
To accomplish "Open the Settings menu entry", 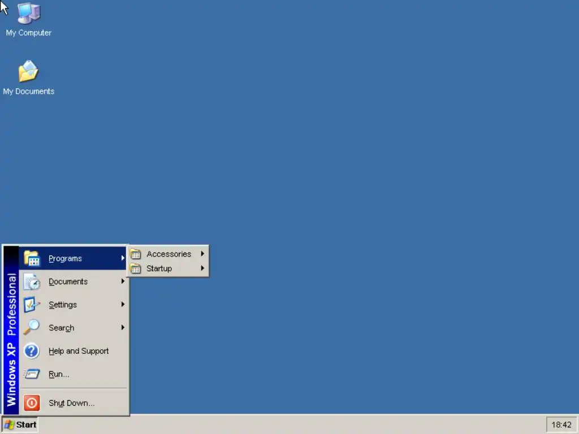I will click(x=72, y=305).
